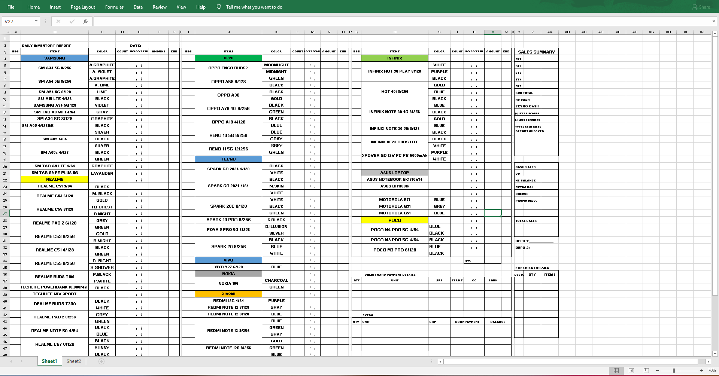Switch to the Sheet2 worksheet tab
The image size is (719, 376).
[74, 361]
